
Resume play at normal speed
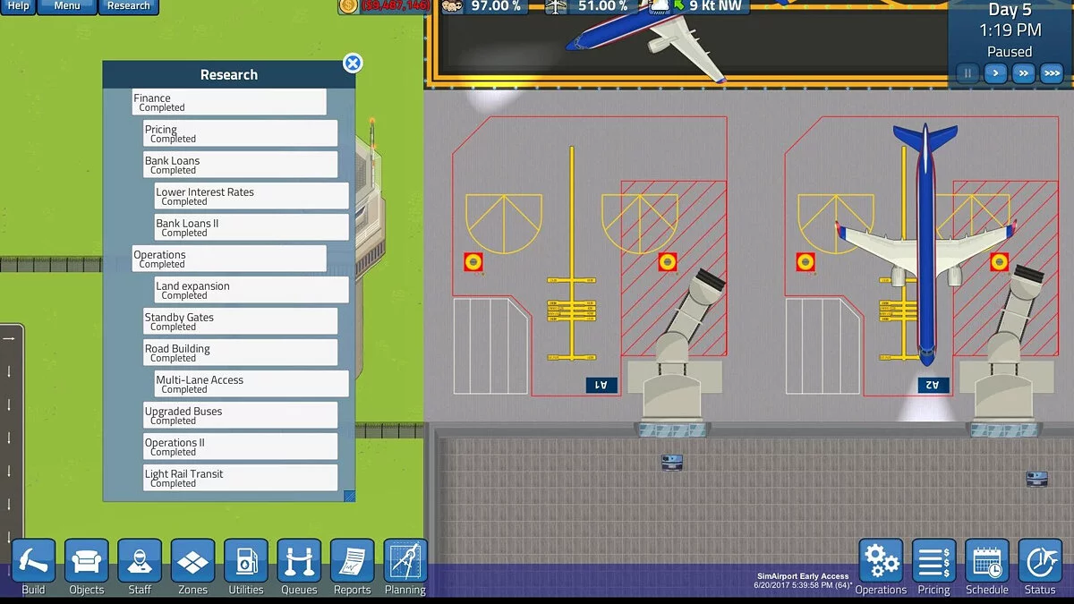pyautogui.click(x=995, y=73)
